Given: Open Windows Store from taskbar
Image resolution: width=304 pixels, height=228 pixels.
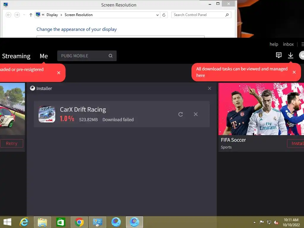Looking at the screenshot, I should (x=61, y=222).
